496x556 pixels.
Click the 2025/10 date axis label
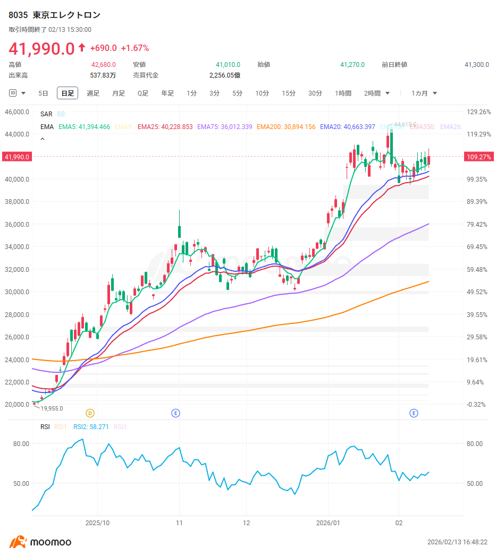click(97, 523)
